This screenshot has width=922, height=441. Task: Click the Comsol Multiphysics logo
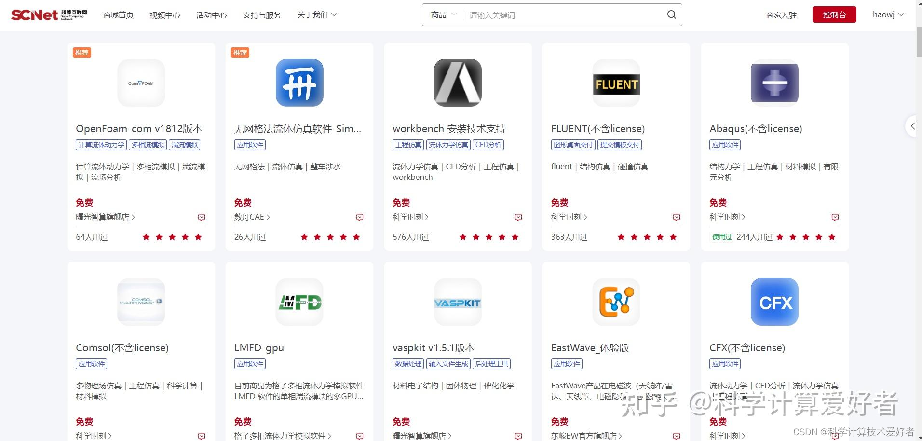pyautogui.click(x=141, y=302)
